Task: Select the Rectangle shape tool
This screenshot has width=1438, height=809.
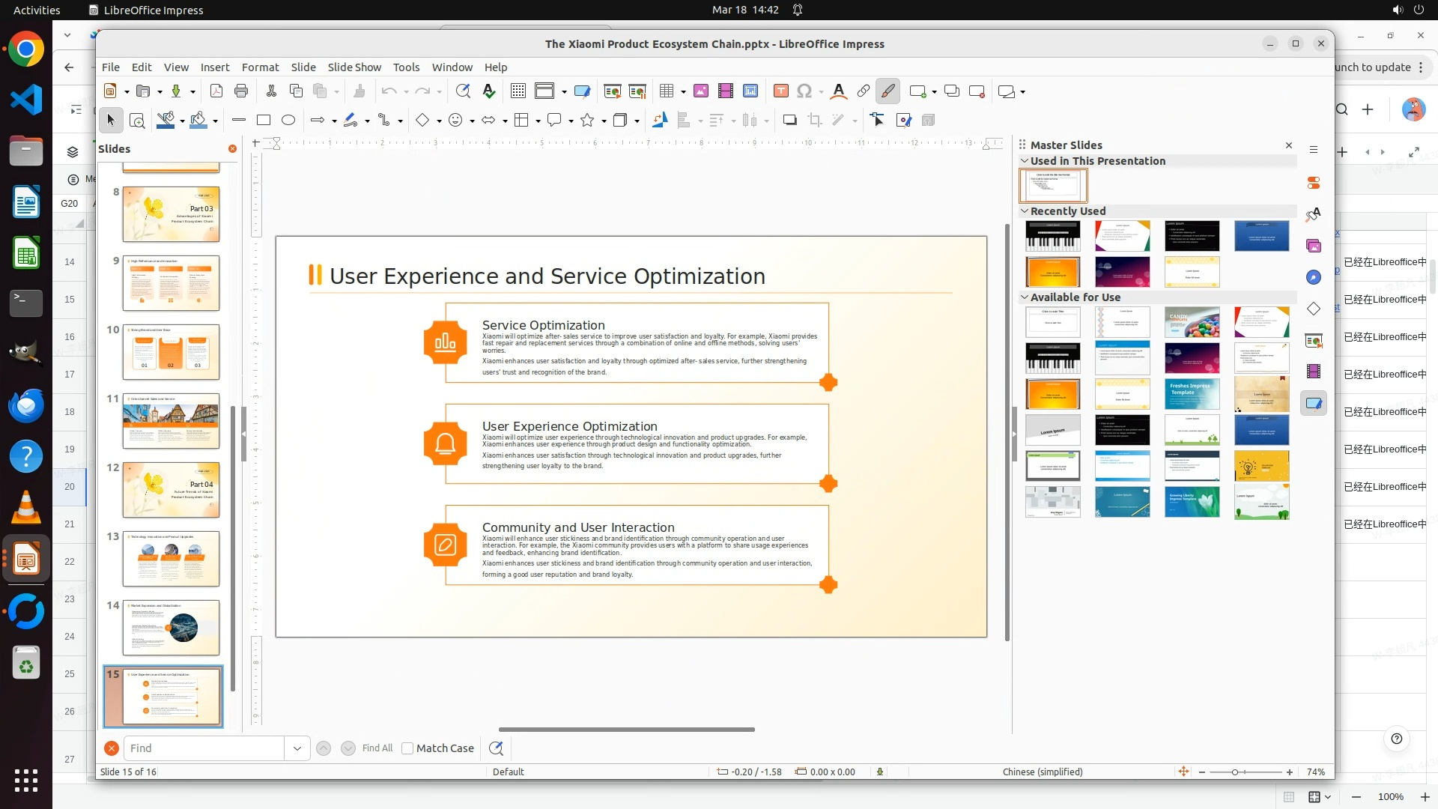Action: [264, 120]
